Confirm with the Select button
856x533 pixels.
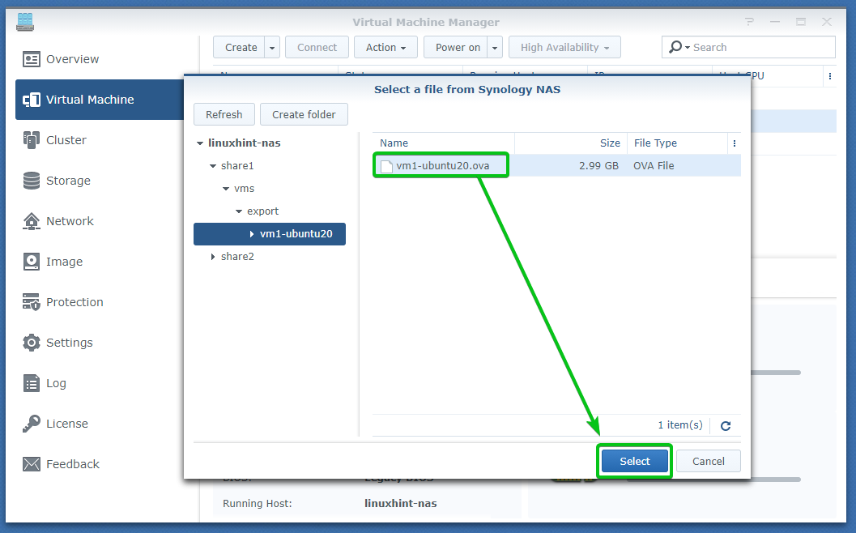tap(634, 462)
